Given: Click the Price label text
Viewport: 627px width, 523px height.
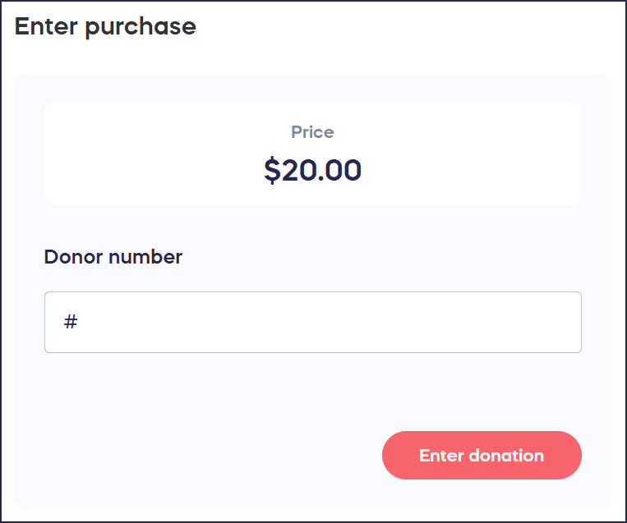Looking at the screenshot, I should pyautogui.click(x=312, y=132).
